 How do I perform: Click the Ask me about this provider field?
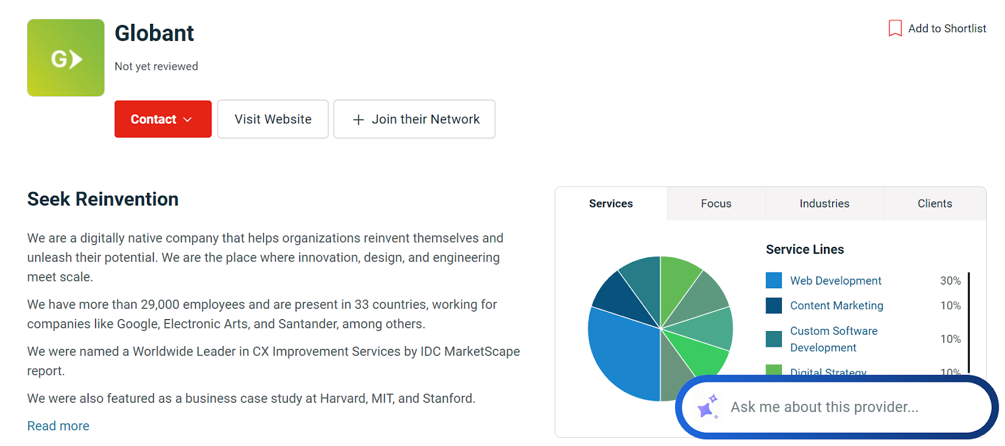[836, 407]
